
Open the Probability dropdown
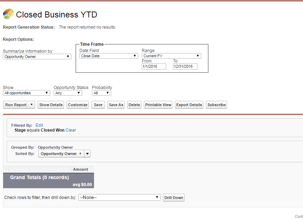click(101, 93)
